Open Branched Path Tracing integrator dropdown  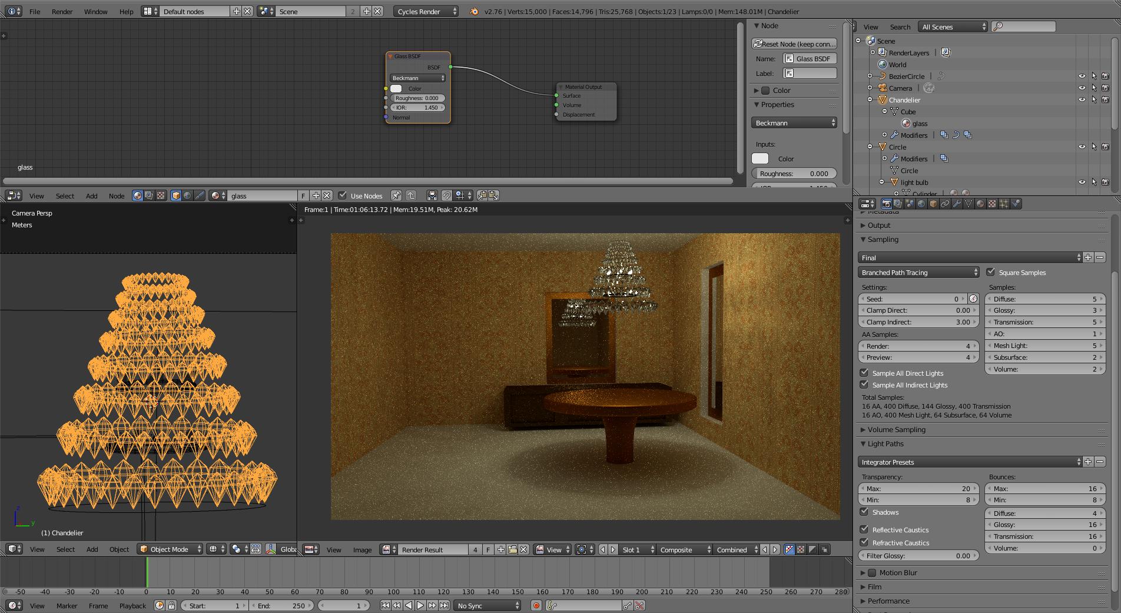918,272
